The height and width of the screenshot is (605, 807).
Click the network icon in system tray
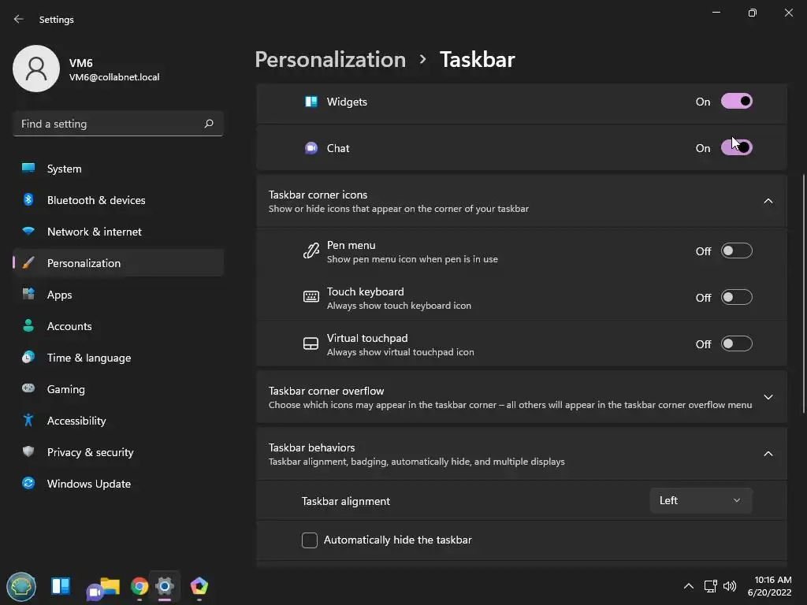pos(710,586)
